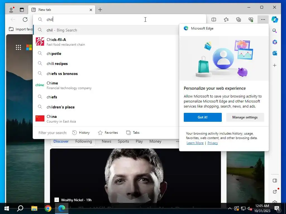The height and width of the screenshot is (214, 286).
Task: Click the muted volume tray icon
Action: [250, 208]
